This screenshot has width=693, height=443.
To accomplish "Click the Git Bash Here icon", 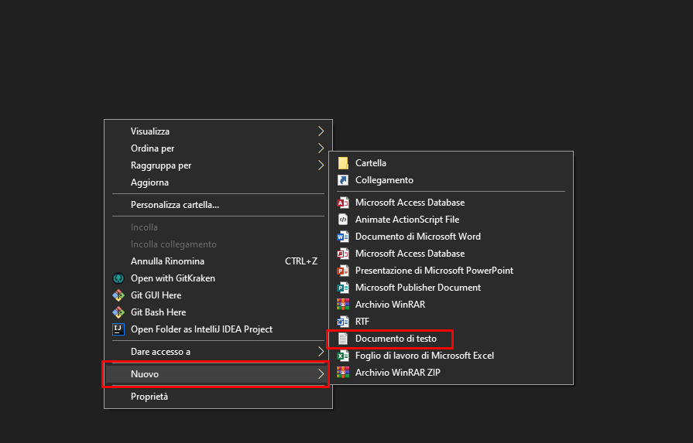I will click(118, 312).
